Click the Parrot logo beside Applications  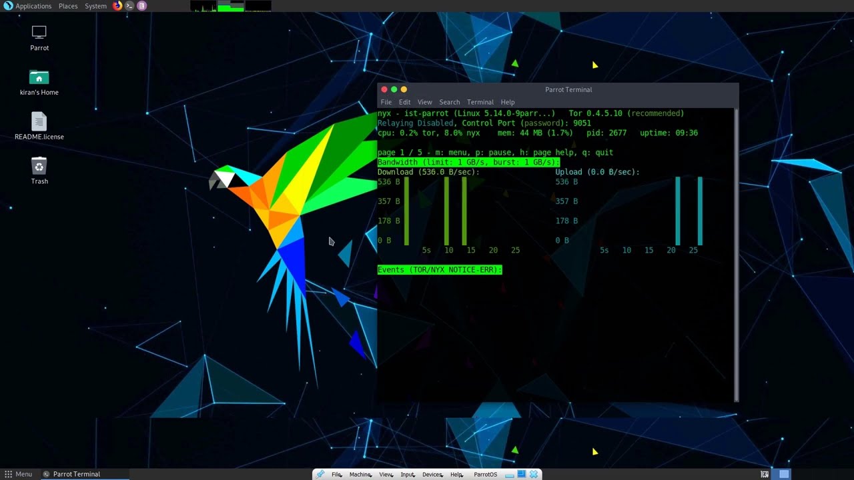pos(8,6)
